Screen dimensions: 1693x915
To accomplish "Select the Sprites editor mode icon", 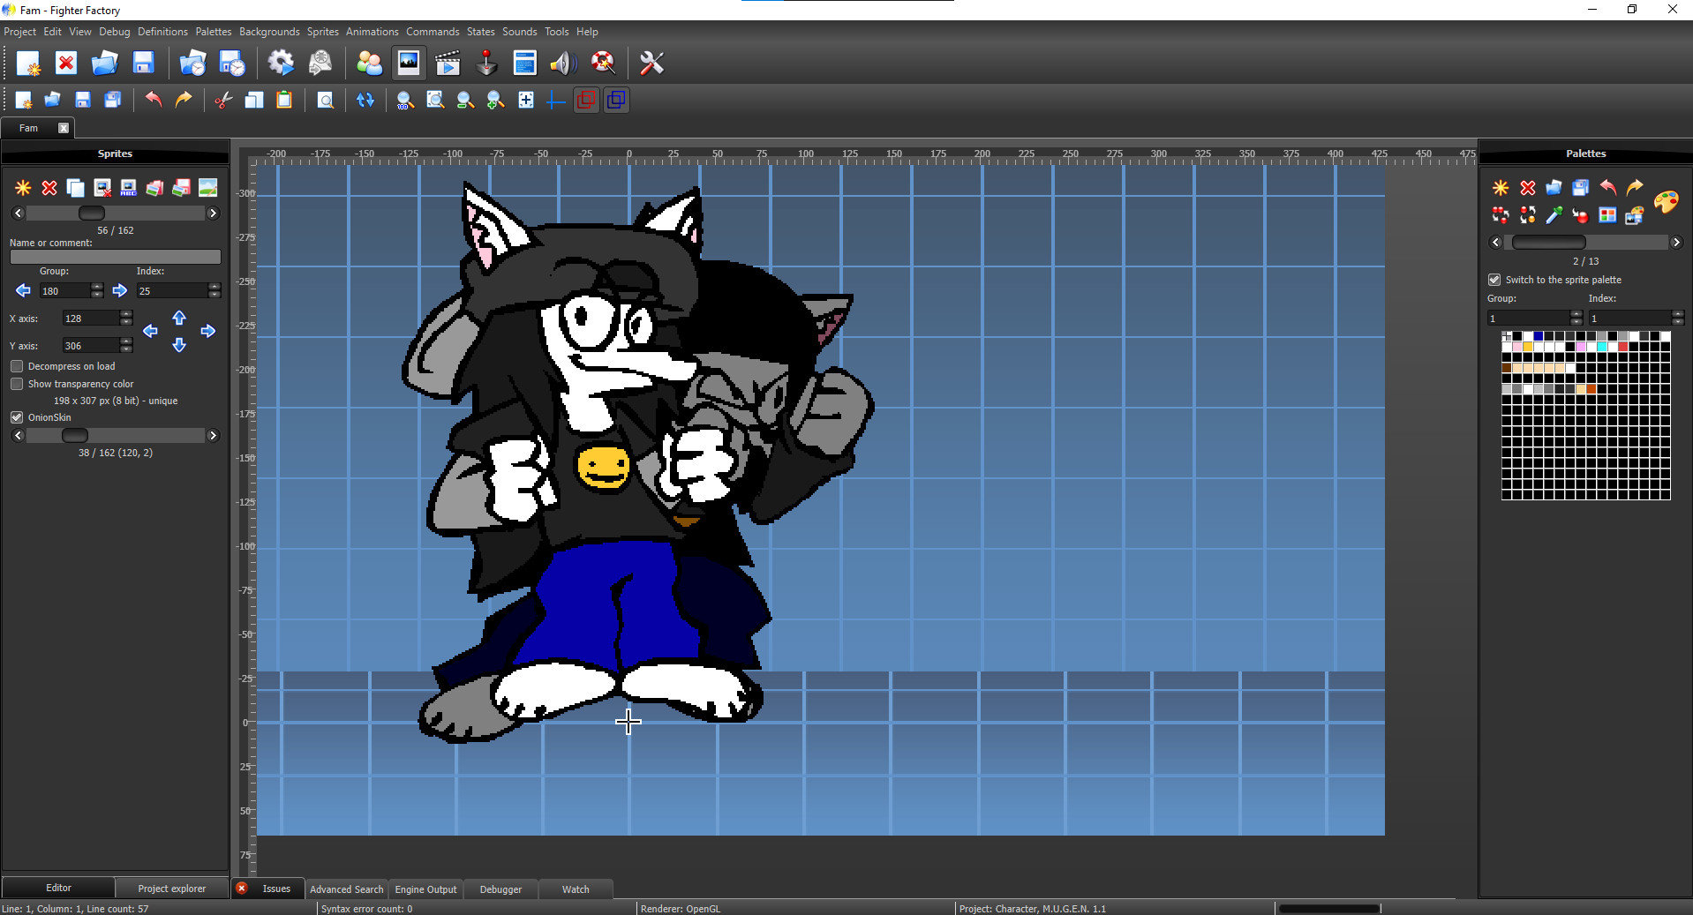I will (x=409, y=63).
